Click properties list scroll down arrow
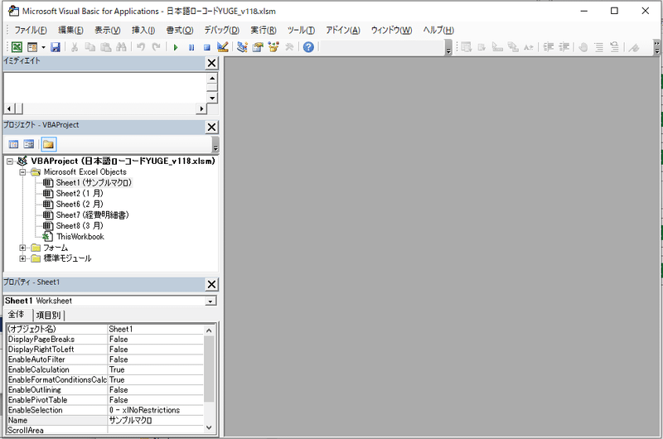The width and height of the screenshot is (663, 439). (209, 427)
